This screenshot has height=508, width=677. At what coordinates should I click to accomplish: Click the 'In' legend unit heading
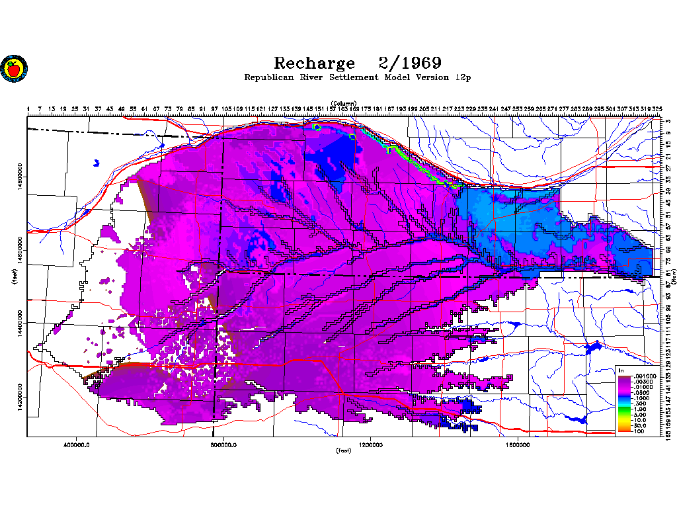621,370
